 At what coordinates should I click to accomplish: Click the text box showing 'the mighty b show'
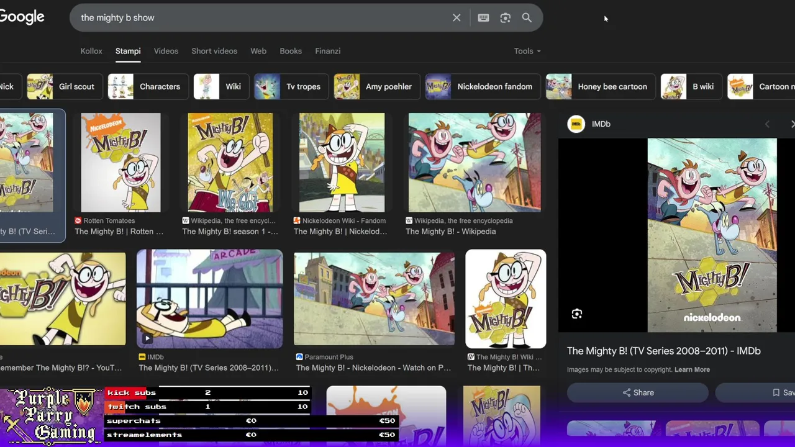[x=261, y=18]
